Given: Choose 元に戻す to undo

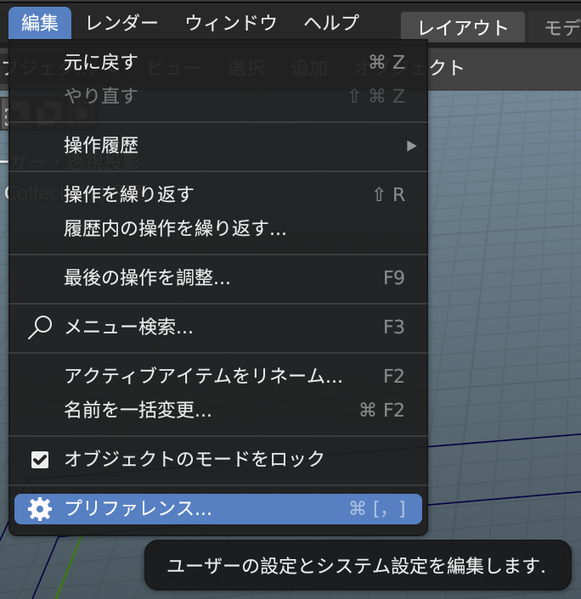Looking at the screenshot, I should point(218,62).
